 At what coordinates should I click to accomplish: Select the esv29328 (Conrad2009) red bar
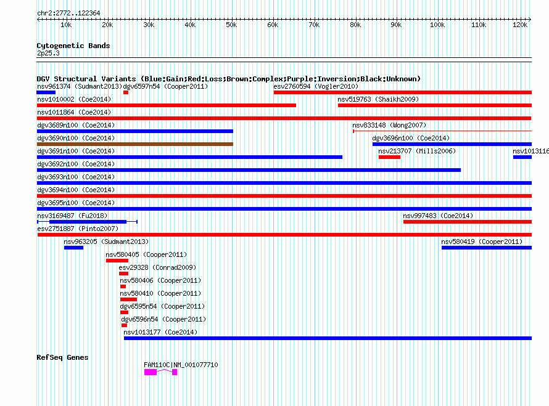pyautogui.click(x=123, y=274)
